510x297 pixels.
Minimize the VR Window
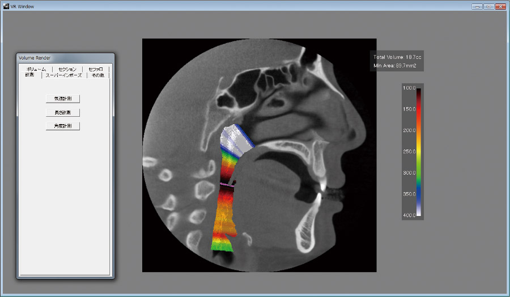point(477,6)
